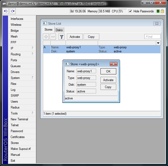Open the Telnet menu item
Image resolution: width=168 pixels, height=166 pixels.
tap(22, 125)
